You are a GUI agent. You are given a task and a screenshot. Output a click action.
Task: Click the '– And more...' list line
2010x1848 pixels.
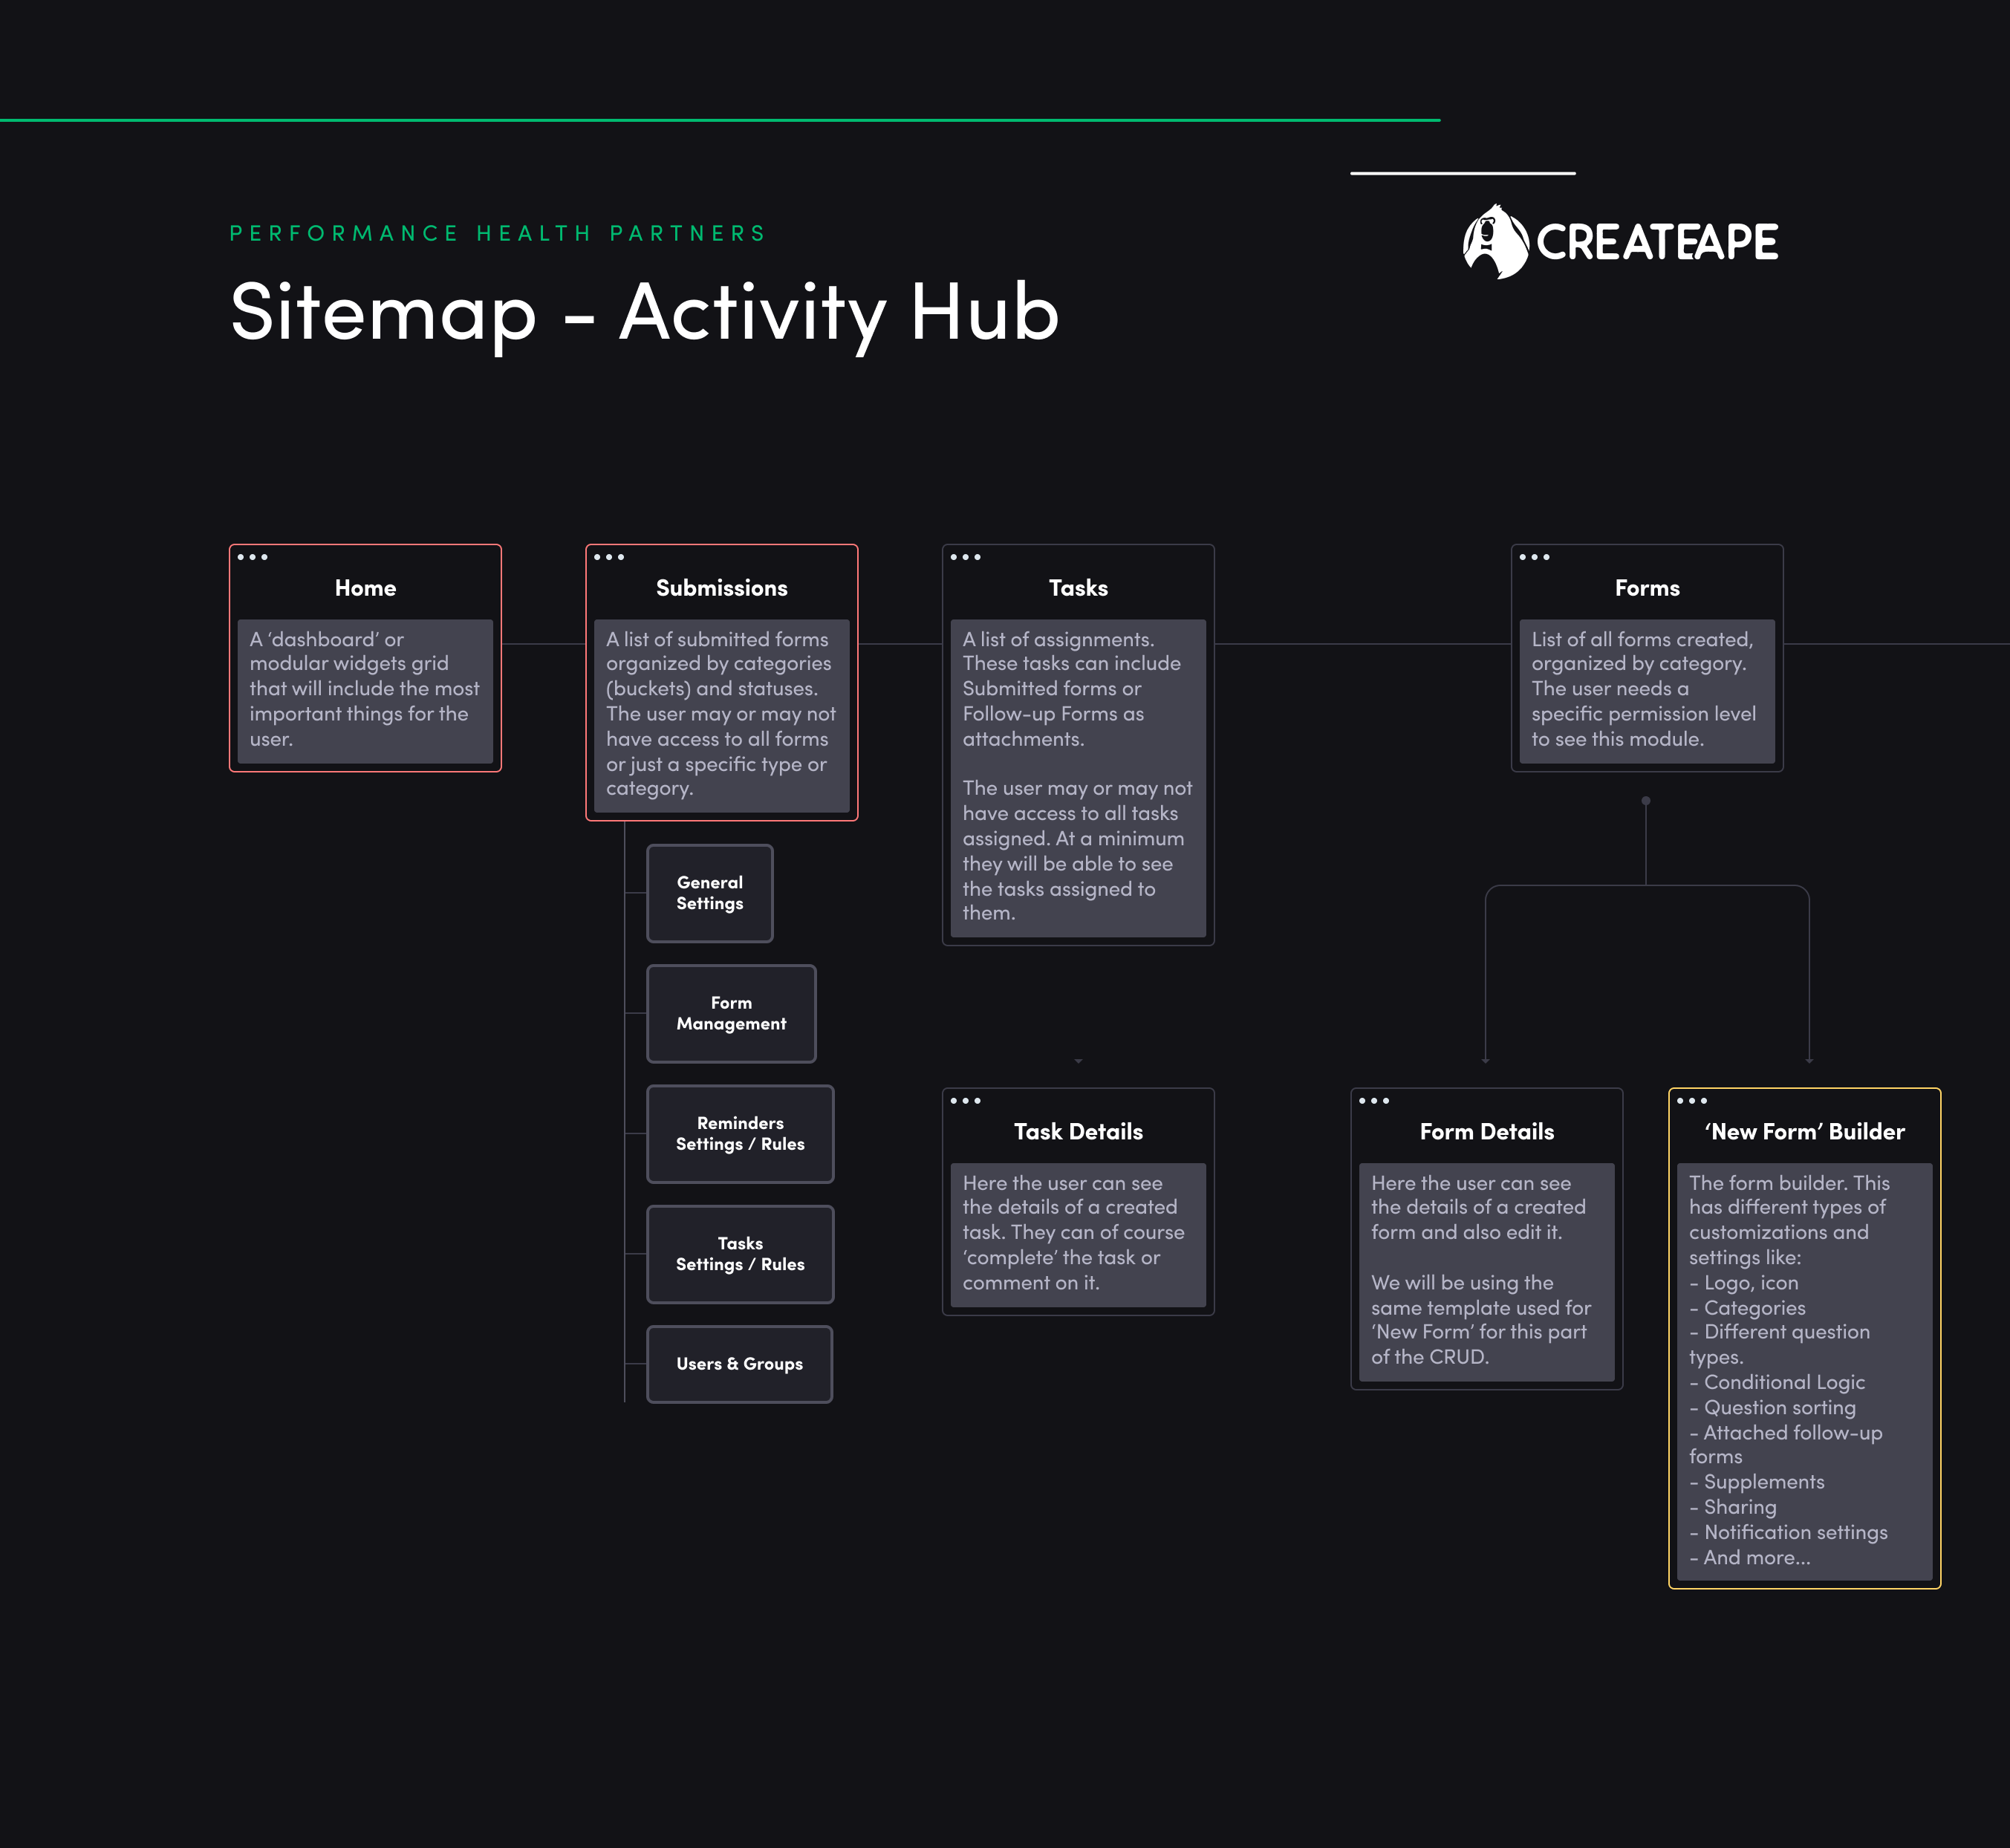tap(1750, 1558)
